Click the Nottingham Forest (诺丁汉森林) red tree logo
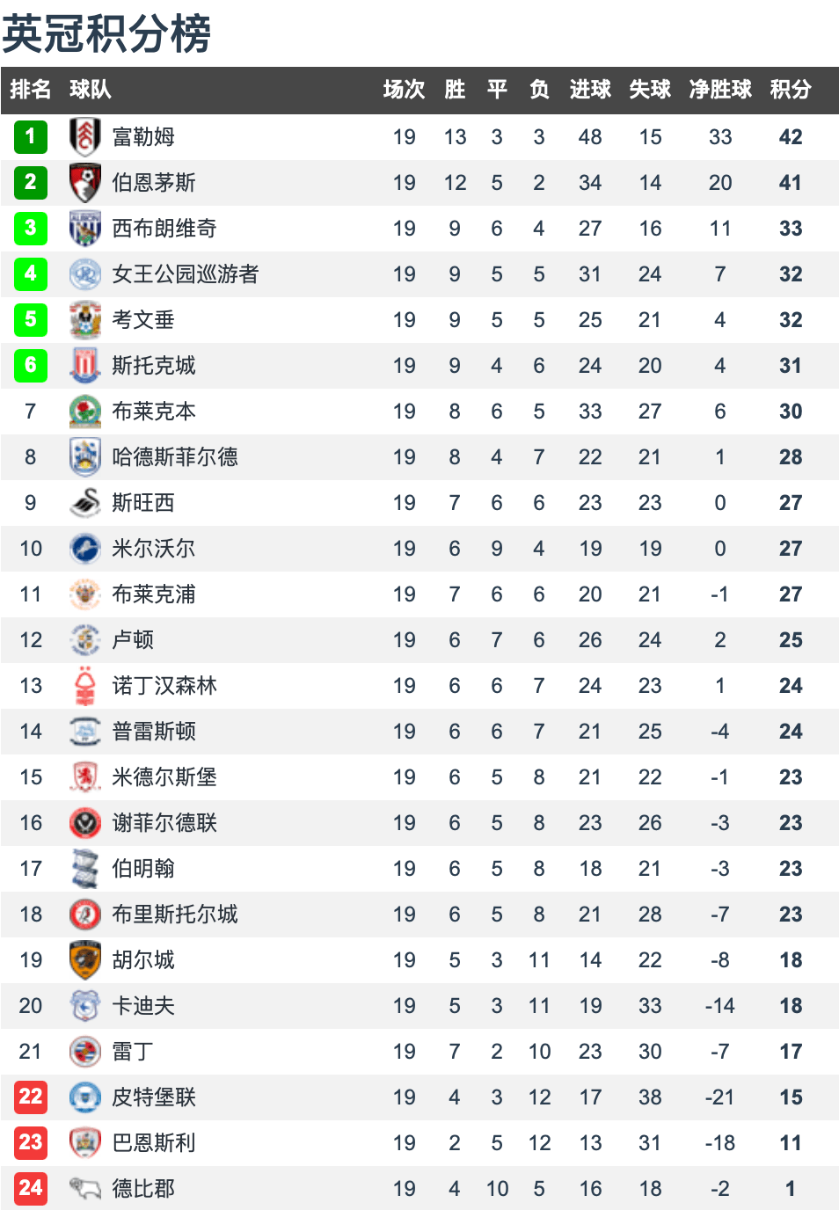 (x=85, y=686)
